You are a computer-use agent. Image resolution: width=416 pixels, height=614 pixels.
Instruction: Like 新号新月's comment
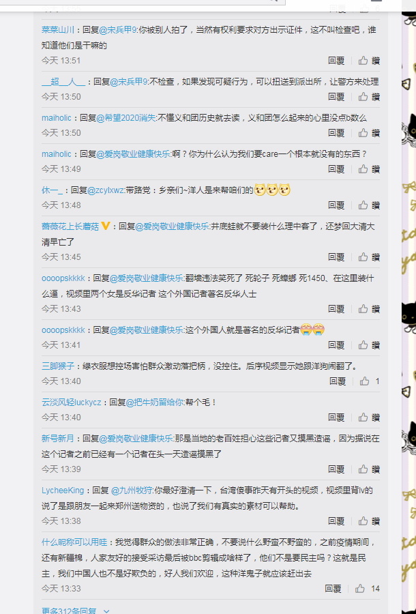click(x=369, y=469)
